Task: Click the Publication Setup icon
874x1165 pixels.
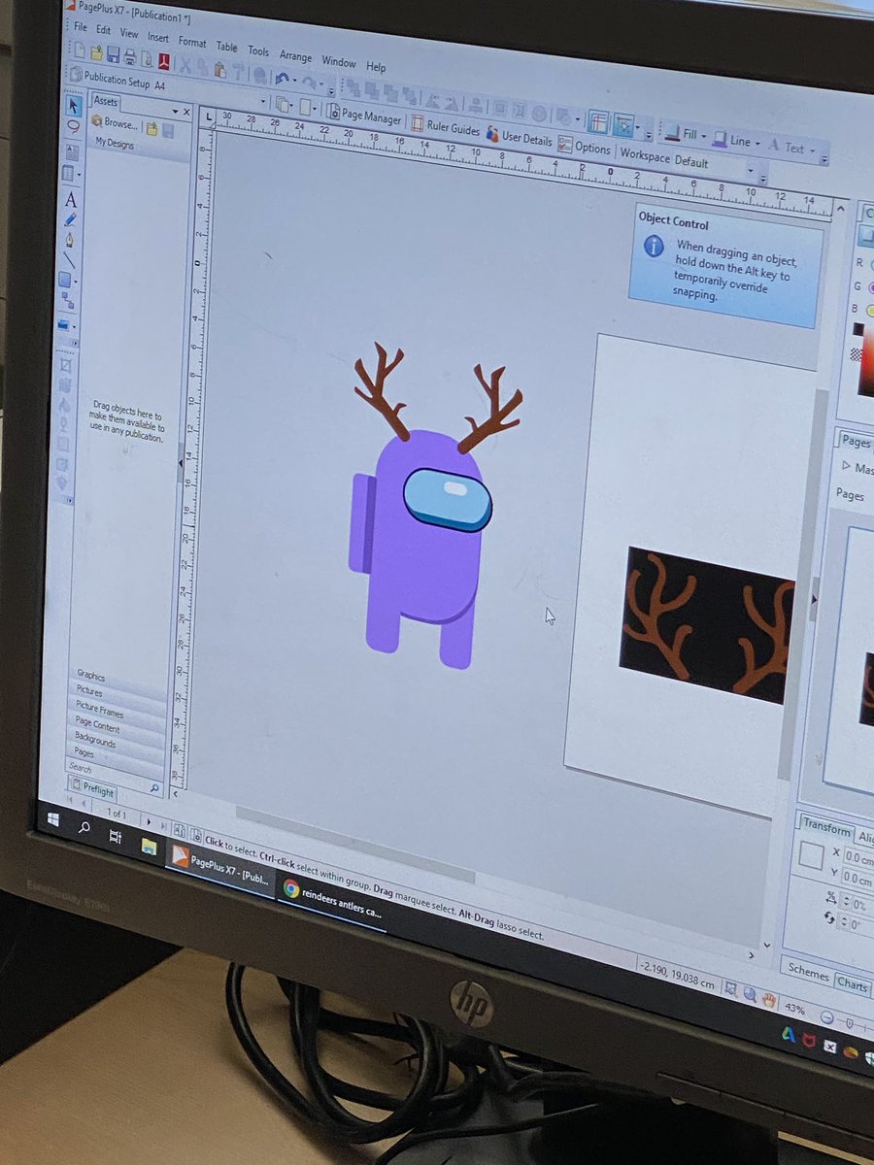Action: tap(75, 74)
